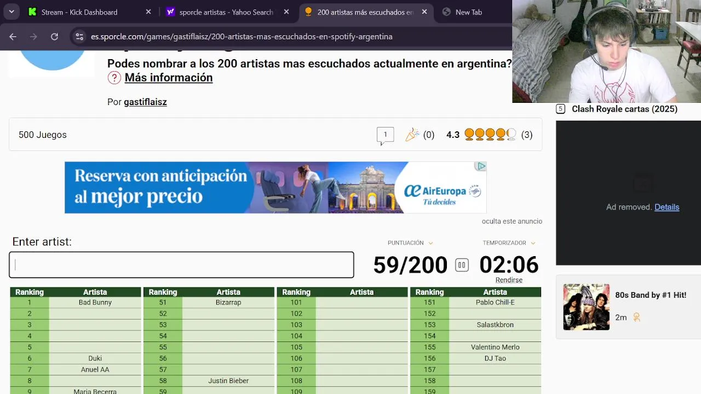The width and height of the screenshot is (701, 394).
Task: Click the party popper nominations icon
Action: [x=412, y=135]
